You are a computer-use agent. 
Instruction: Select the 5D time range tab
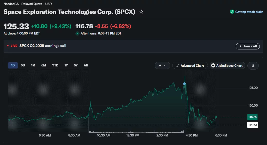click(x=23, y=65)
